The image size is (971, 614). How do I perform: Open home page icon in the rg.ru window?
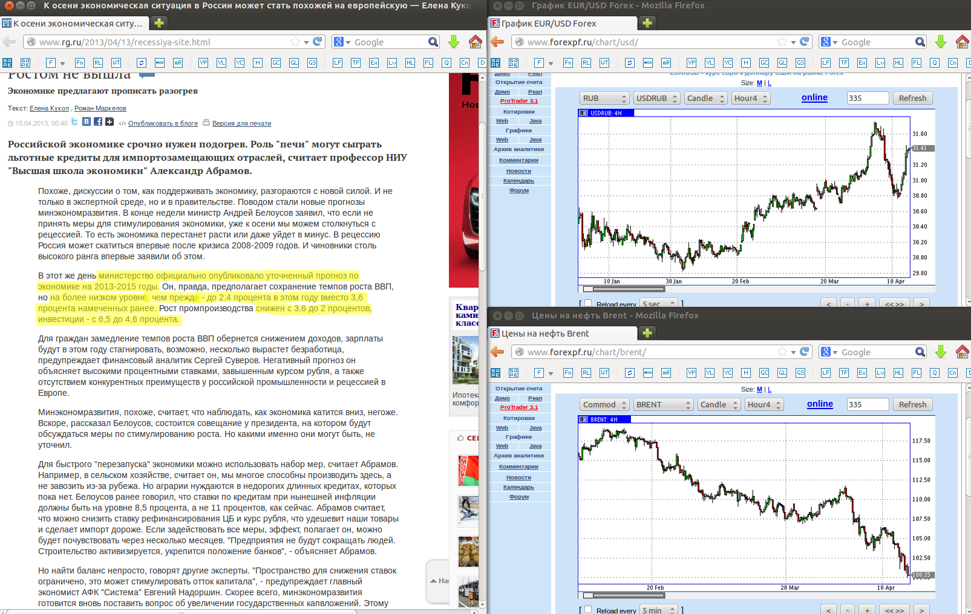476,42
